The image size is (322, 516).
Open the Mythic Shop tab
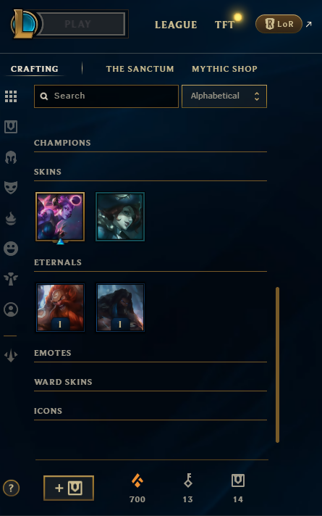click(x=224, y=69)
